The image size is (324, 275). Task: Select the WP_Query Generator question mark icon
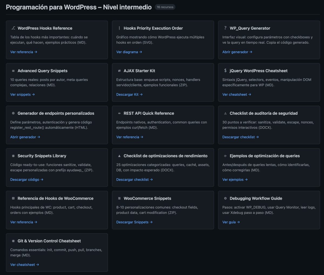(x=225, y=28)
